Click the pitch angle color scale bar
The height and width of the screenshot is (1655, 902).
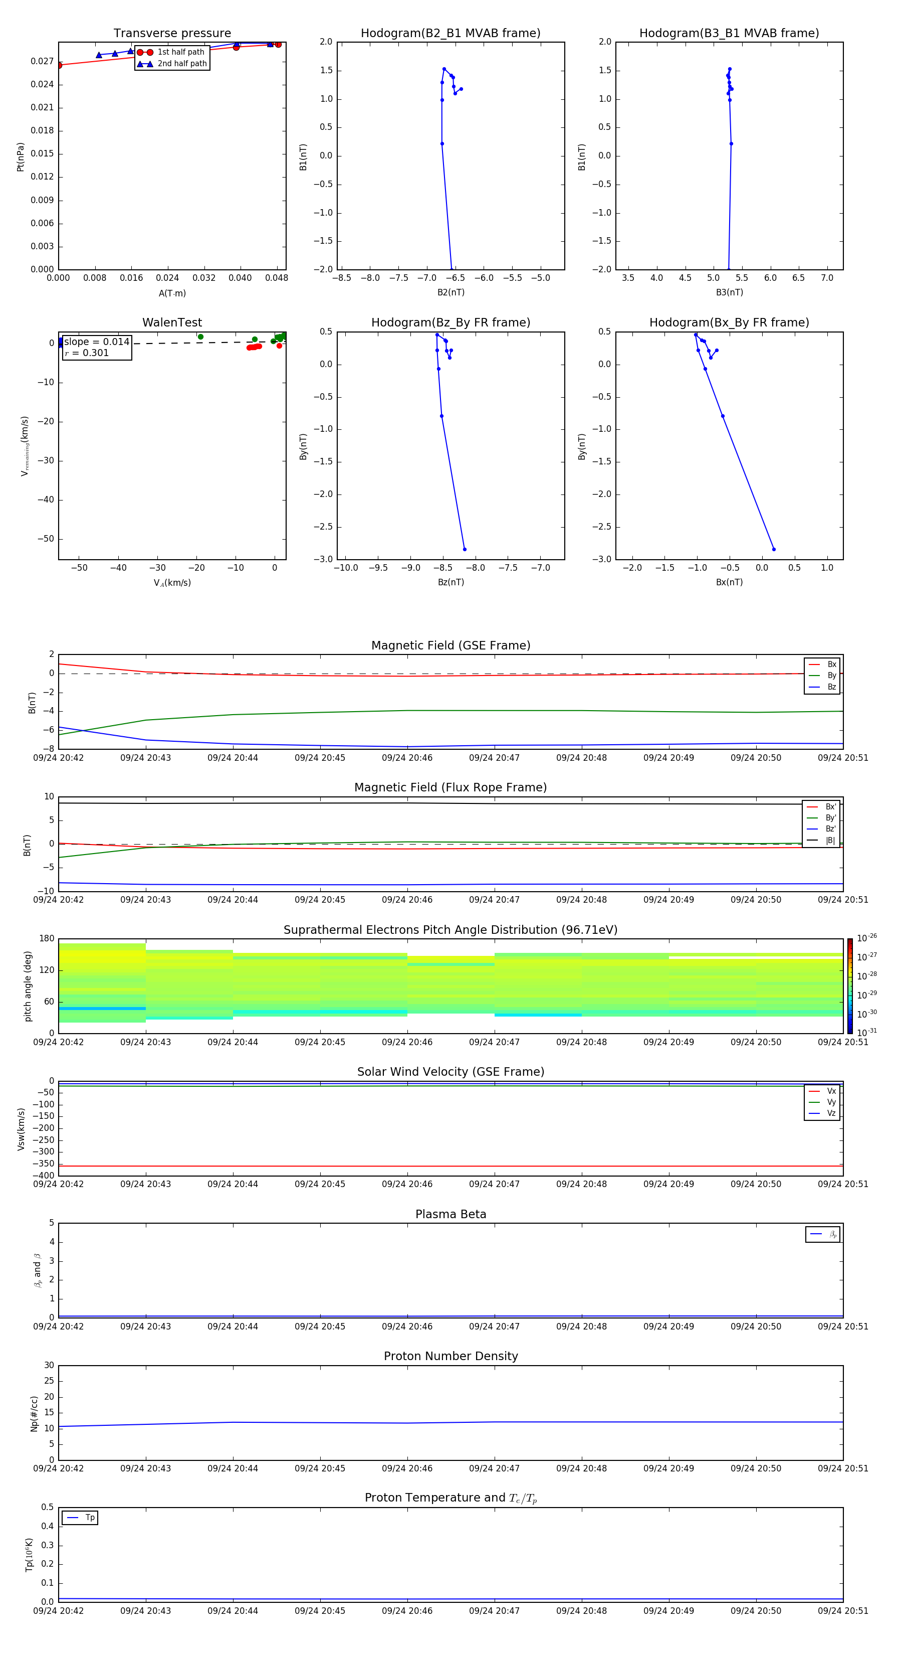[x=850, y=986]
